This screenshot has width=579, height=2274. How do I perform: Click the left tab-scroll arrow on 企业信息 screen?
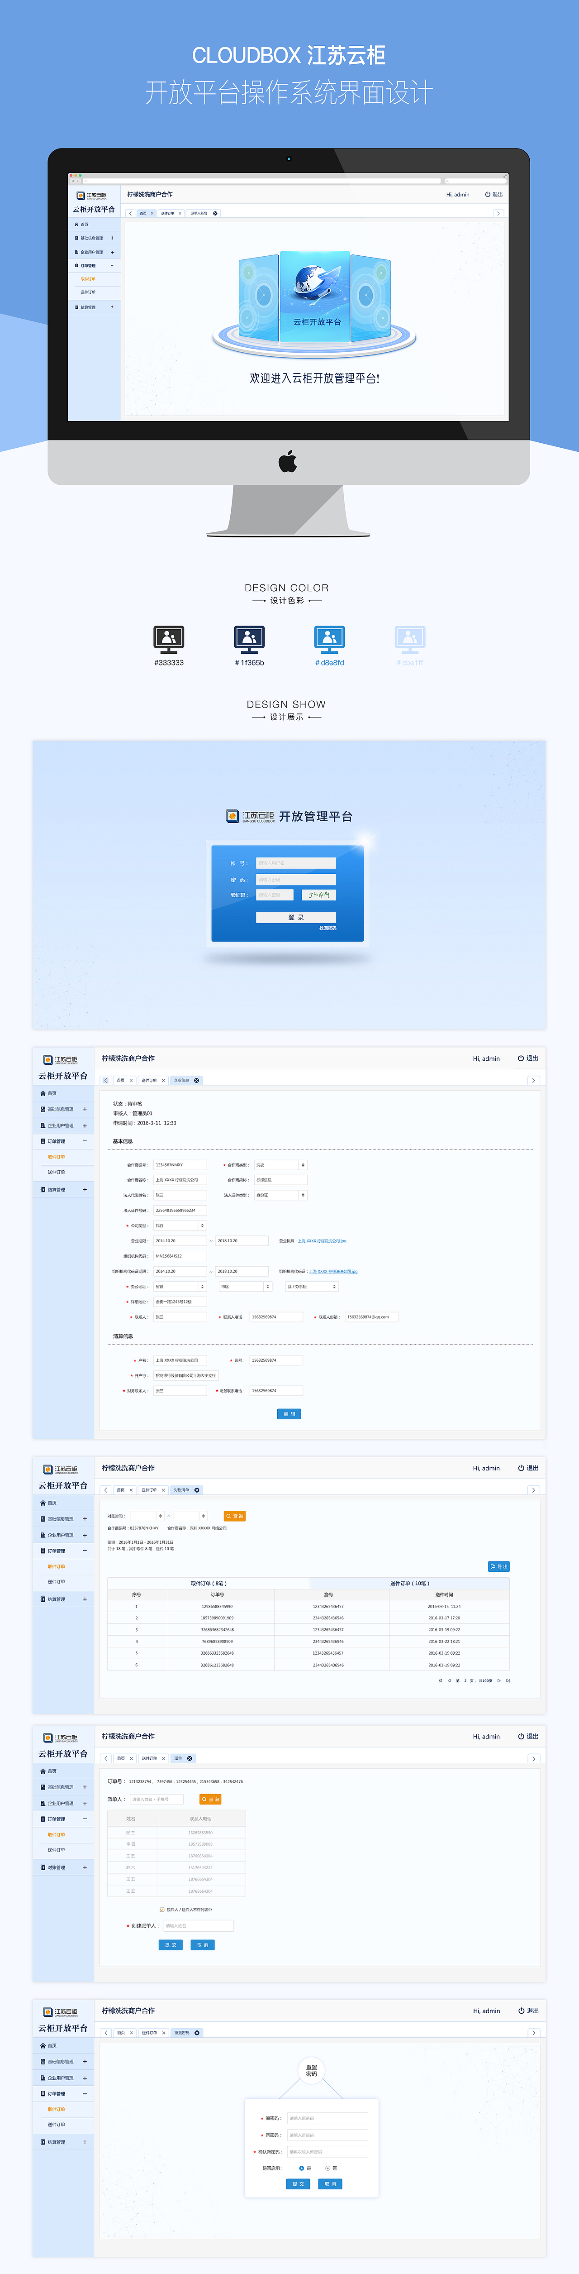pos(106,1081)
